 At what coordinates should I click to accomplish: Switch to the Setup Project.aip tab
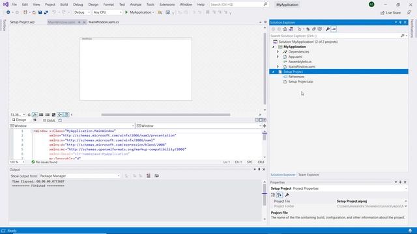22,22
